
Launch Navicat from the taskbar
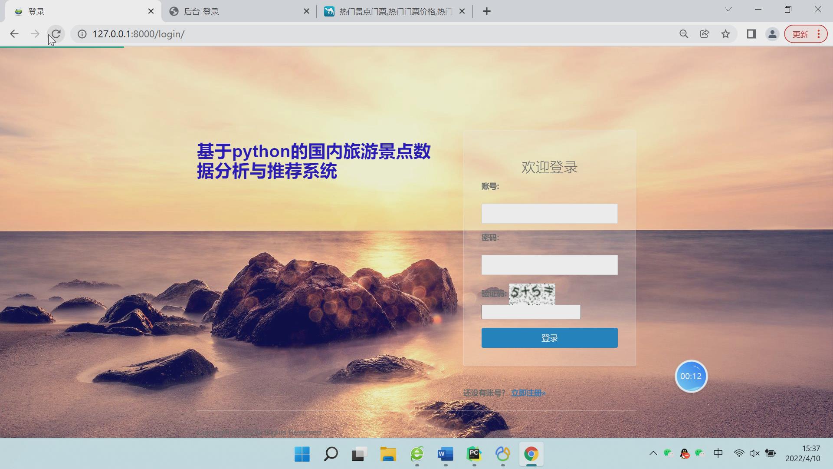(502, 455)
